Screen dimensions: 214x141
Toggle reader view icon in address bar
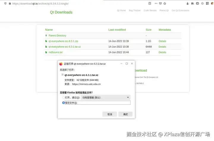(x=150, y=3)
